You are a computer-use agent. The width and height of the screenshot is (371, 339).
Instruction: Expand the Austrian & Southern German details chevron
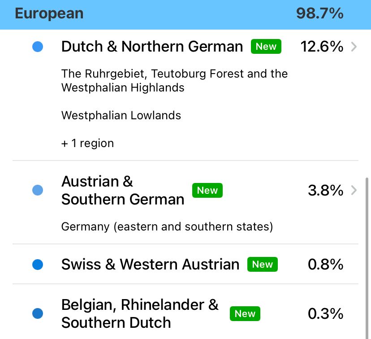[x=354, y=190]
